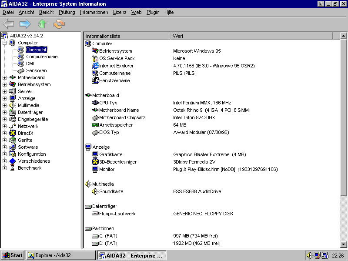Click the Wert column header

pyautogui.click(x=251, y=36)
